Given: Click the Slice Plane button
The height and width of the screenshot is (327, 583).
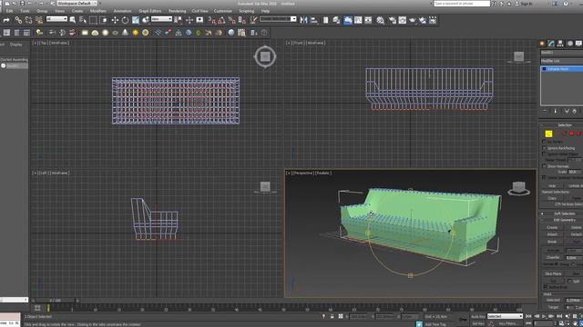Looking at the screenshot, I should (x=553, y=273).
